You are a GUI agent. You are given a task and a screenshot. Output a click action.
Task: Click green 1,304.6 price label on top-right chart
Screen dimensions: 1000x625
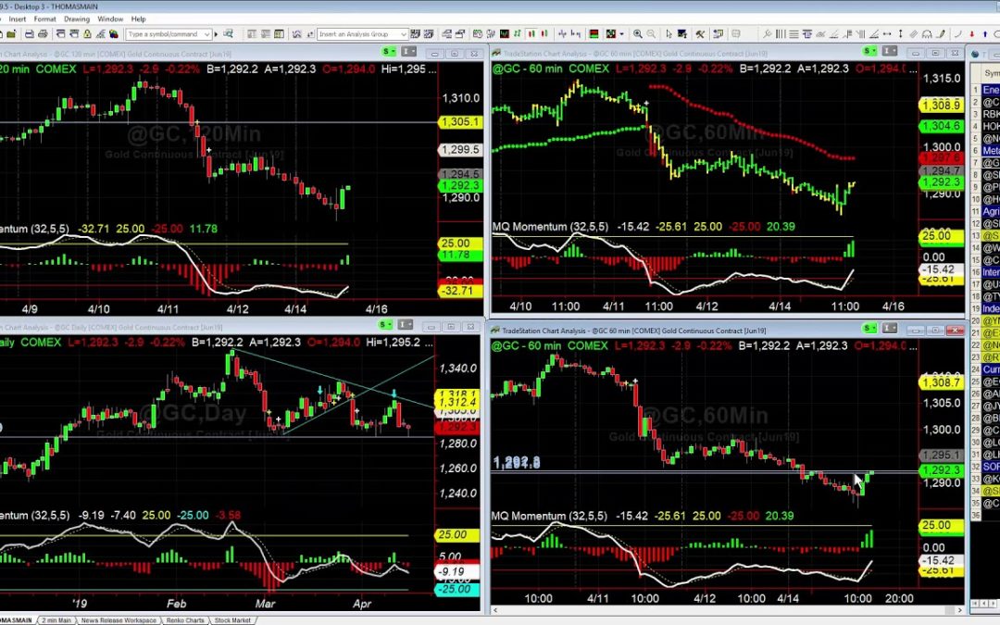click(941, 126)
